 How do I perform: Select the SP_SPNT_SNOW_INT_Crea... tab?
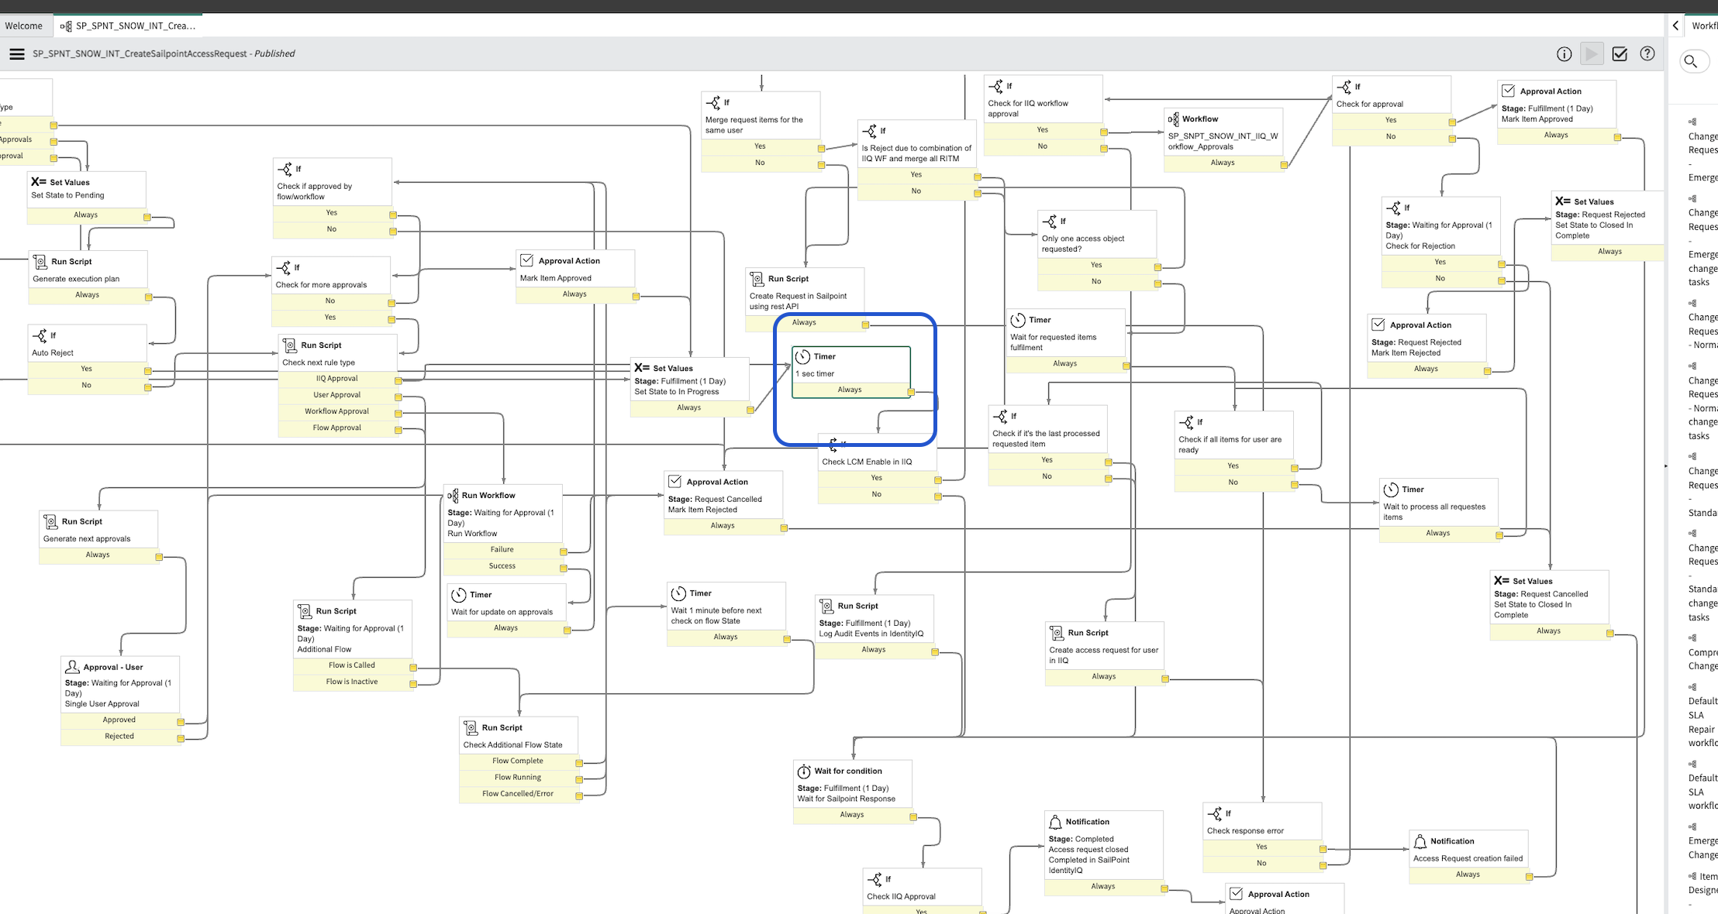coord(129,26)
